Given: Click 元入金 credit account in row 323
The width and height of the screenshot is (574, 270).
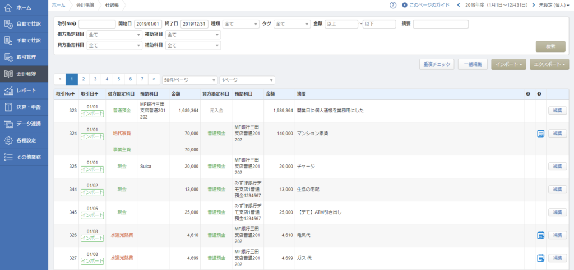Looking at the screenshot, I should pos(216,111).
